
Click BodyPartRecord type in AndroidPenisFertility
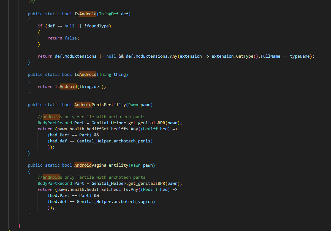coord(55,123)
